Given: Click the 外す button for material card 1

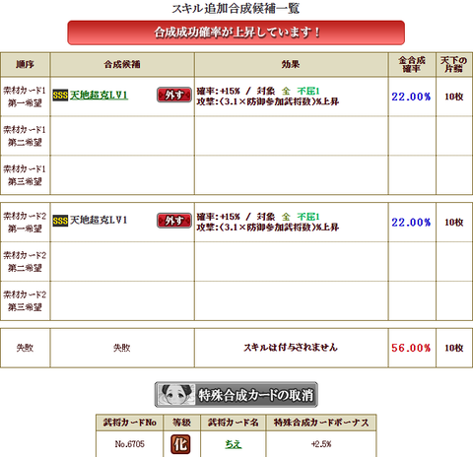Looking at the screenshot, I should 174,95.
